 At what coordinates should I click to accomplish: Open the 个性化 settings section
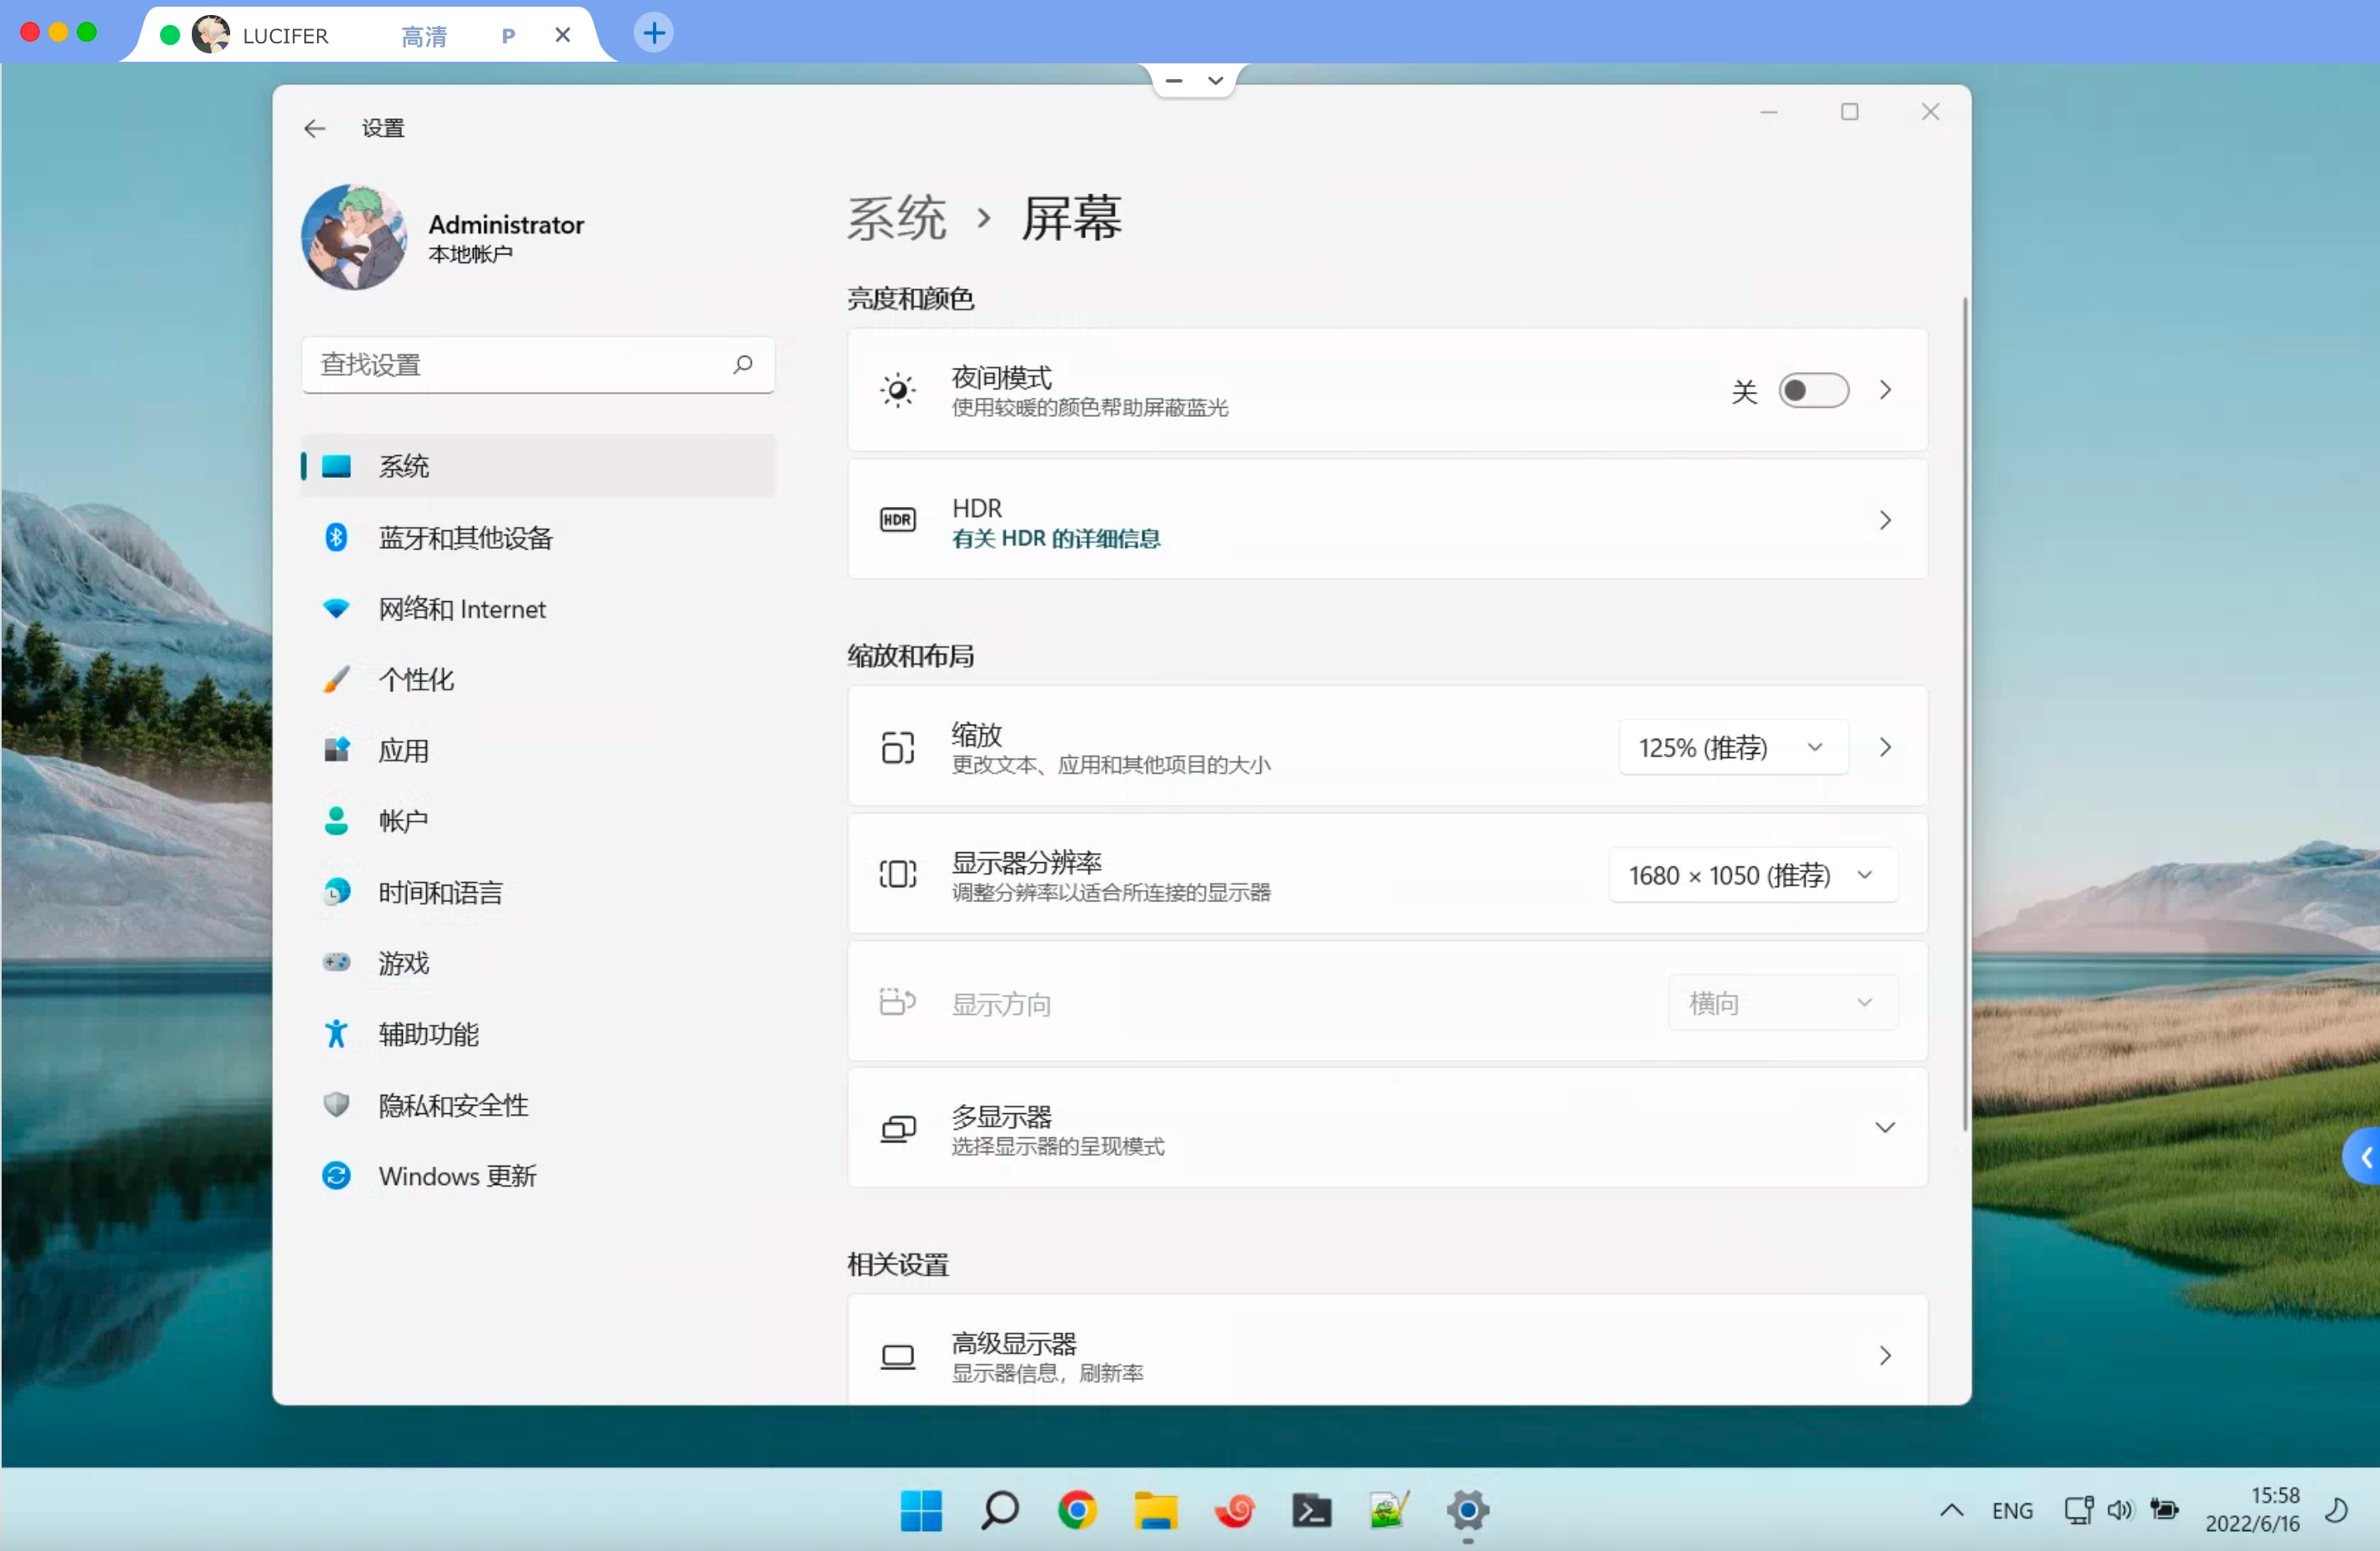[x=416, y=680]
